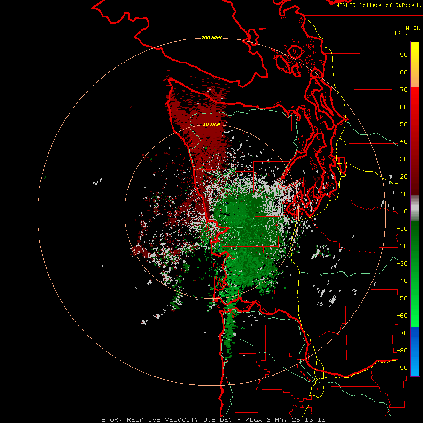Image resolution: width=423 pixels, height=423 pixels.
Task: Click the -20 value on the velocity scale
Action: point(402,246)
